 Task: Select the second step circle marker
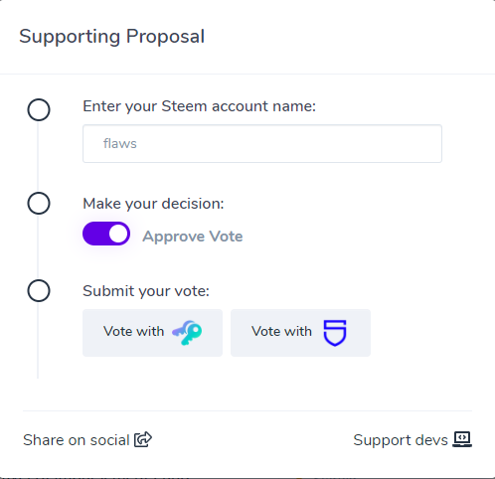click(x=39, y=203)
